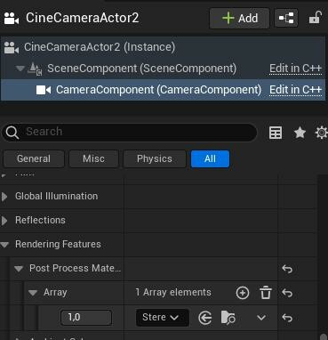Screen dimensions: 328x340
Task: Open the property matrix table icon
Action: [276, 133]
